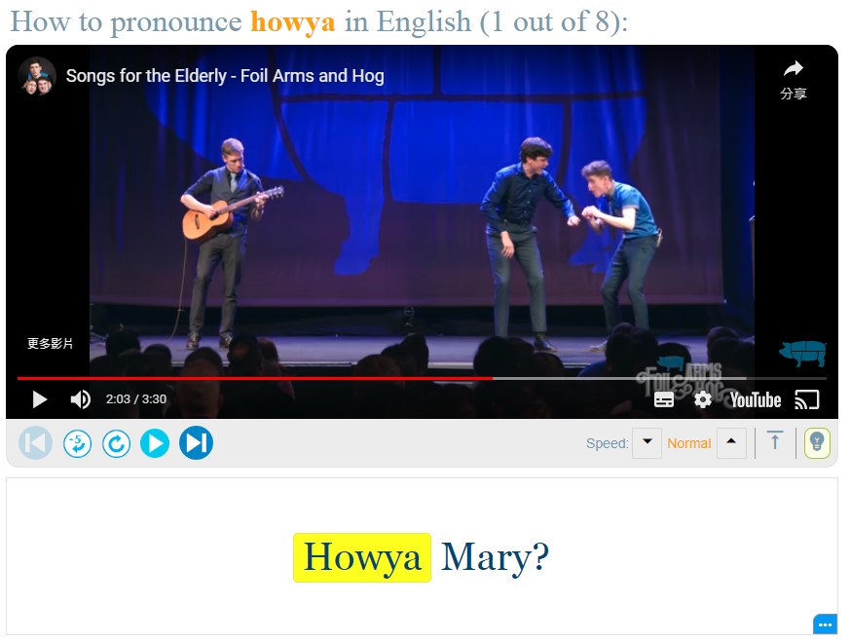Toggle the lightbulb lights icon

tap(817, 443)
